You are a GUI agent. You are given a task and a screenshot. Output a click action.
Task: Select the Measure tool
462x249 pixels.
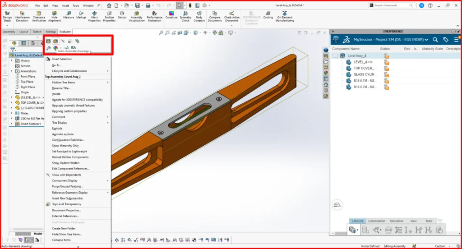click(69, 15)
